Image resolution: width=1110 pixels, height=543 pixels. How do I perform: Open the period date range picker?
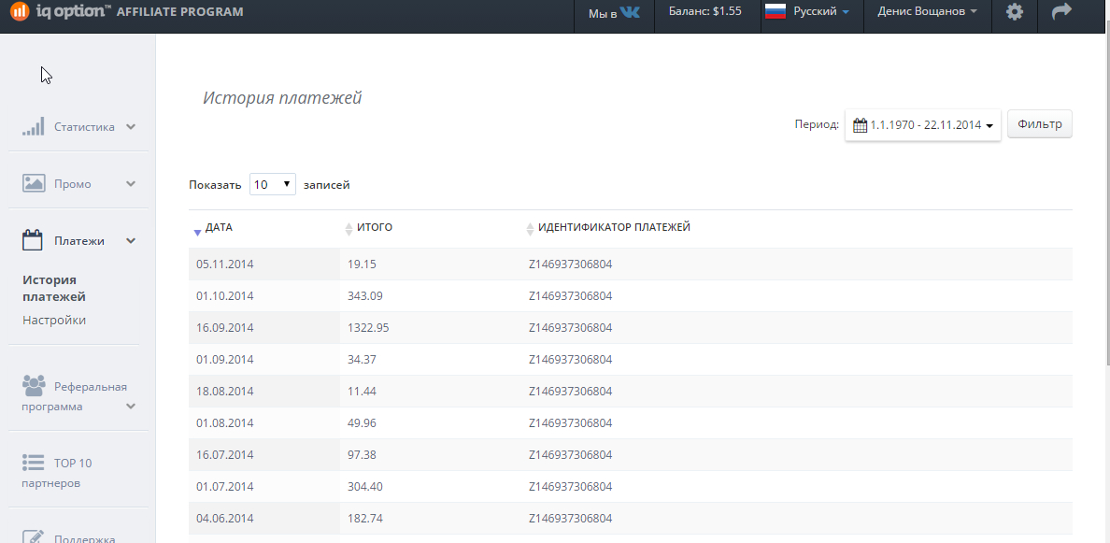(x=922, y=125)
